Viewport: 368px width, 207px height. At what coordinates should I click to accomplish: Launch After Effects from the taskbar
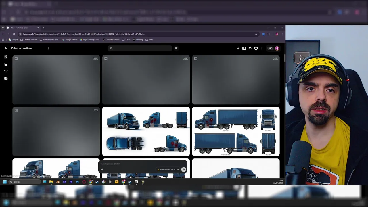(64, 182)
